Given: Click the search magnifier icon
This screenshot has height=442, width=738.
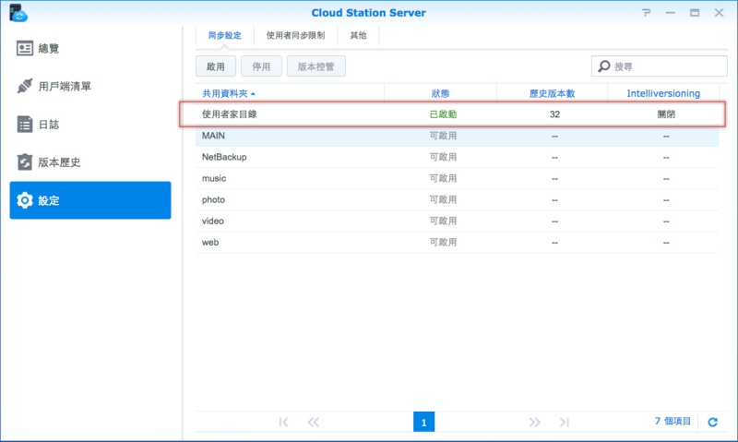Looking at the screenshot, I should coord(604,66).
